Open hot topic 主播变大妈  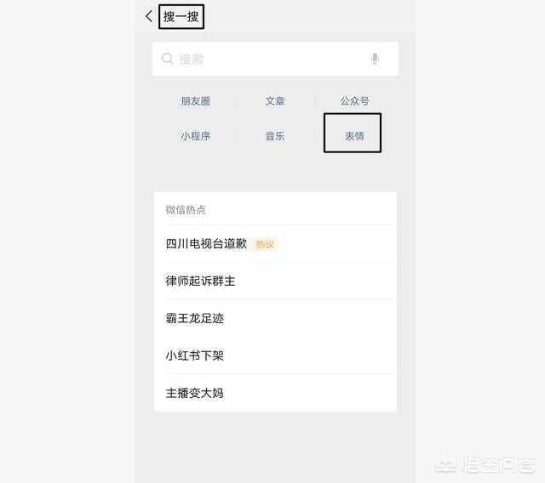pos(195,393)
